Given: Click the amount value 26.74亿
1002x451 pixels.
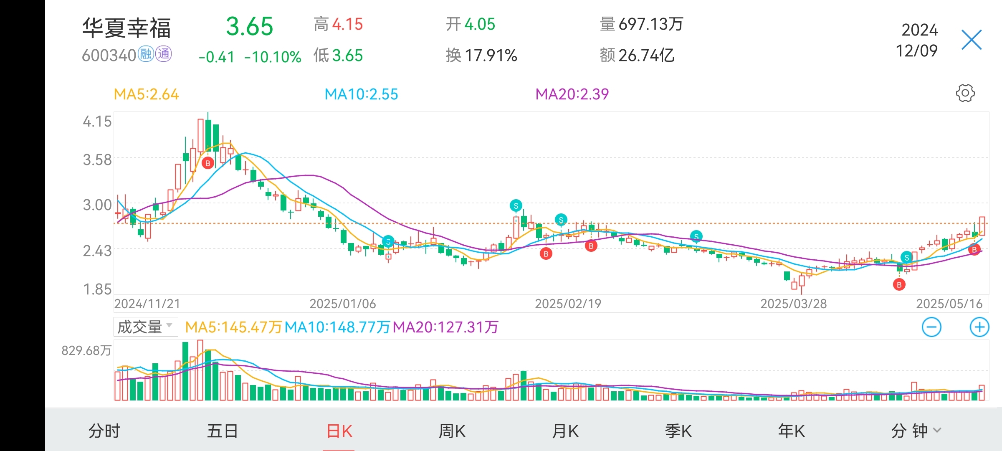Looking at the screenshot, I should point(646,55).
